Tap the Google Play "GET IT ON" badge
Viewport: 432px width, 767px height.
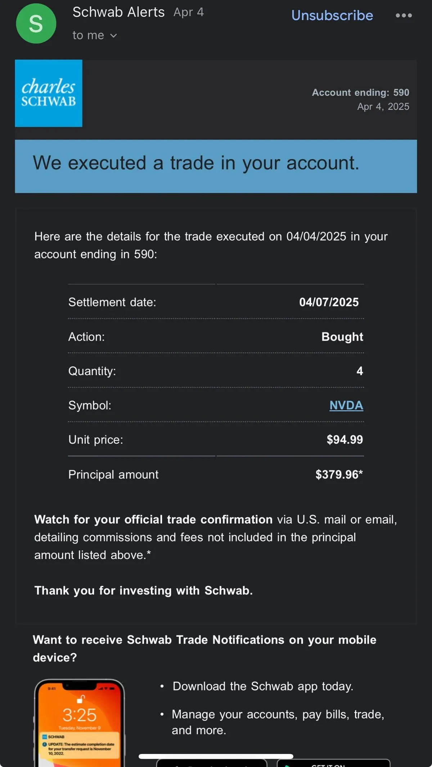point(333,763)
